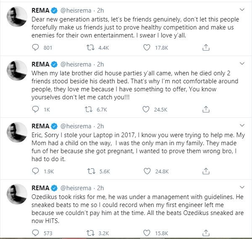Reply to the 'Eric, Sorry' laptop tweet
This screenshot has height=239, width=252.
35,171
